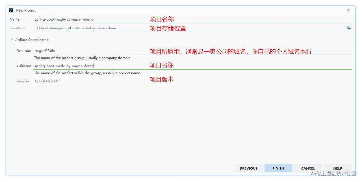Viewport: 362px width, 182px height.
Task: Click the "ArtifactId:" label
Action: pos(24,66)
